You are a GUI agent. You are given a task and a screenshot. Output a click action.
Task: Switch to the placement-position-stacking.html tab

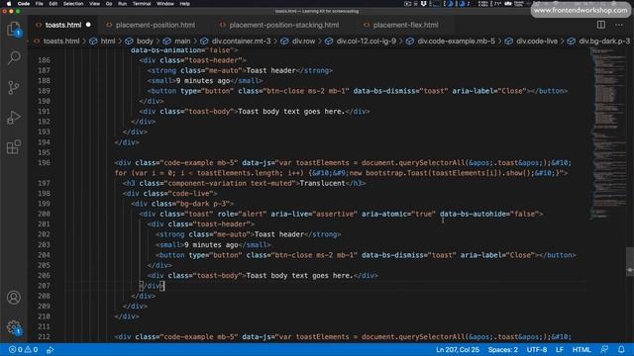click(x=284, y=25)
